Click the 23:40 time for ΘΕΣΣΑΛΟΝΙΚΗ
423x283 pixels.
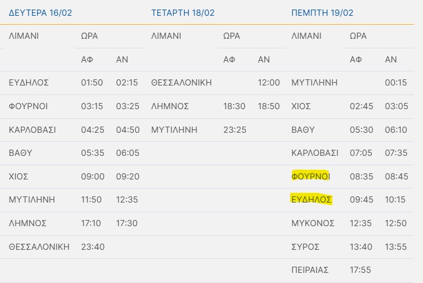pyautogui.click(x=93, y=246)
